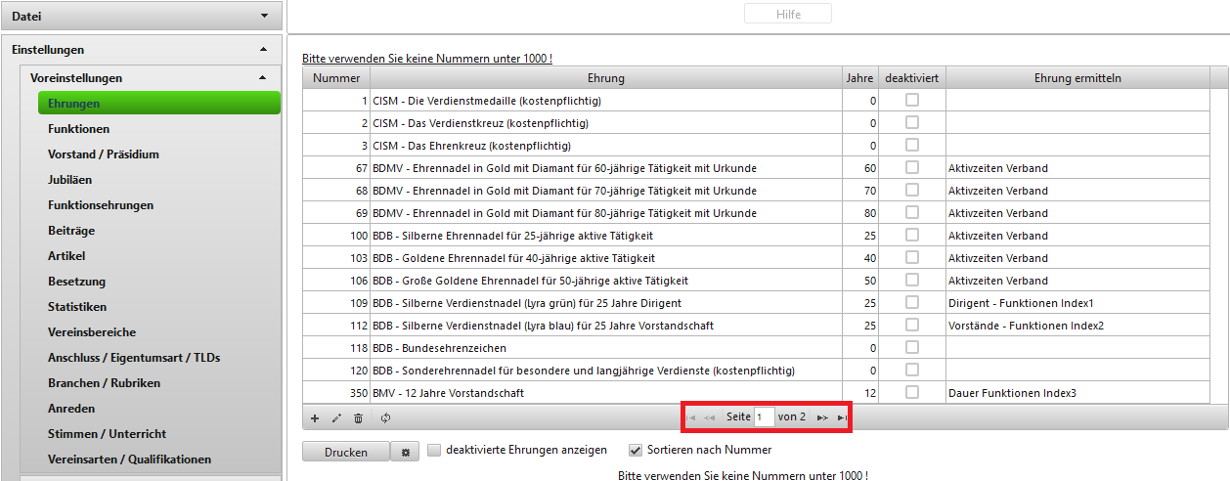Viewport: 1230px width, 481px height.
Task: Click the deaktiviert column header
Action: click(912, 78)
